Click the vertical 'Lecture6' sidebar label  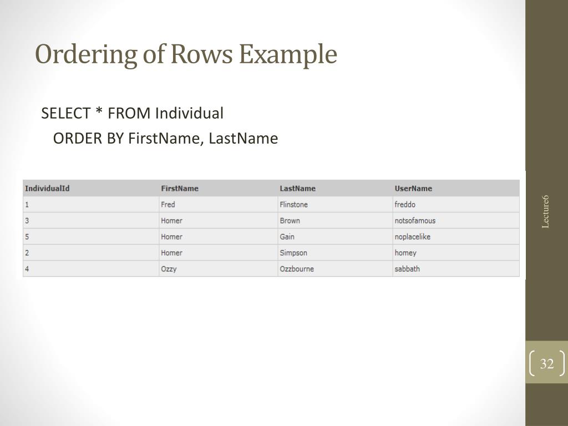[546, 211]
